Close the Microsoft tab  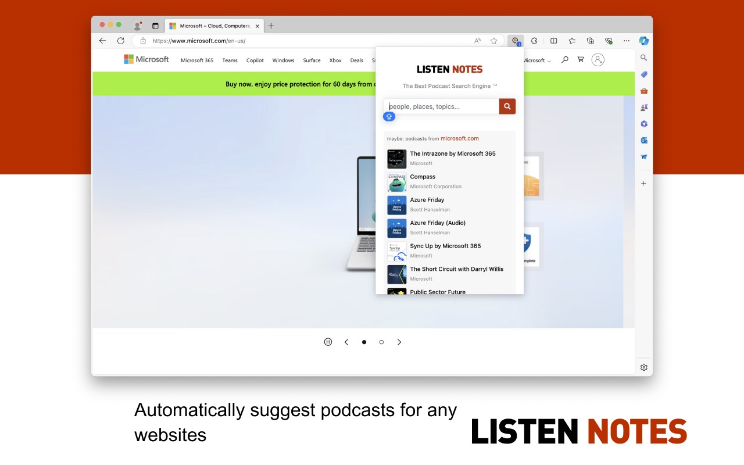coord(257,26)
